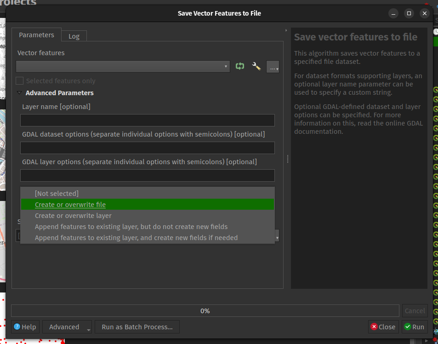This screenshot has width=438, height=344.
Task: Click the green iterate-over-layer arrows icon
Action: click(239, 66)
